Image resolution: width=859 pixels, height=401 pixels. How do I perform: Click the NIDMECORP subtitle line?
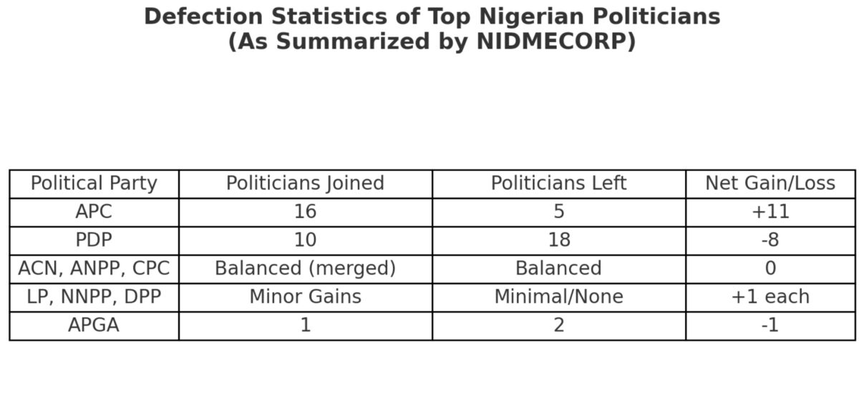pyautogui.click(x=432, y=41)
